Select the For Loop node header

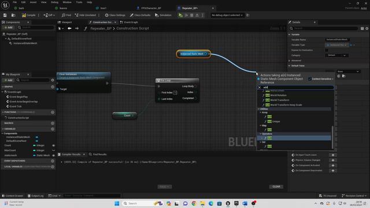tap(177, 80)
